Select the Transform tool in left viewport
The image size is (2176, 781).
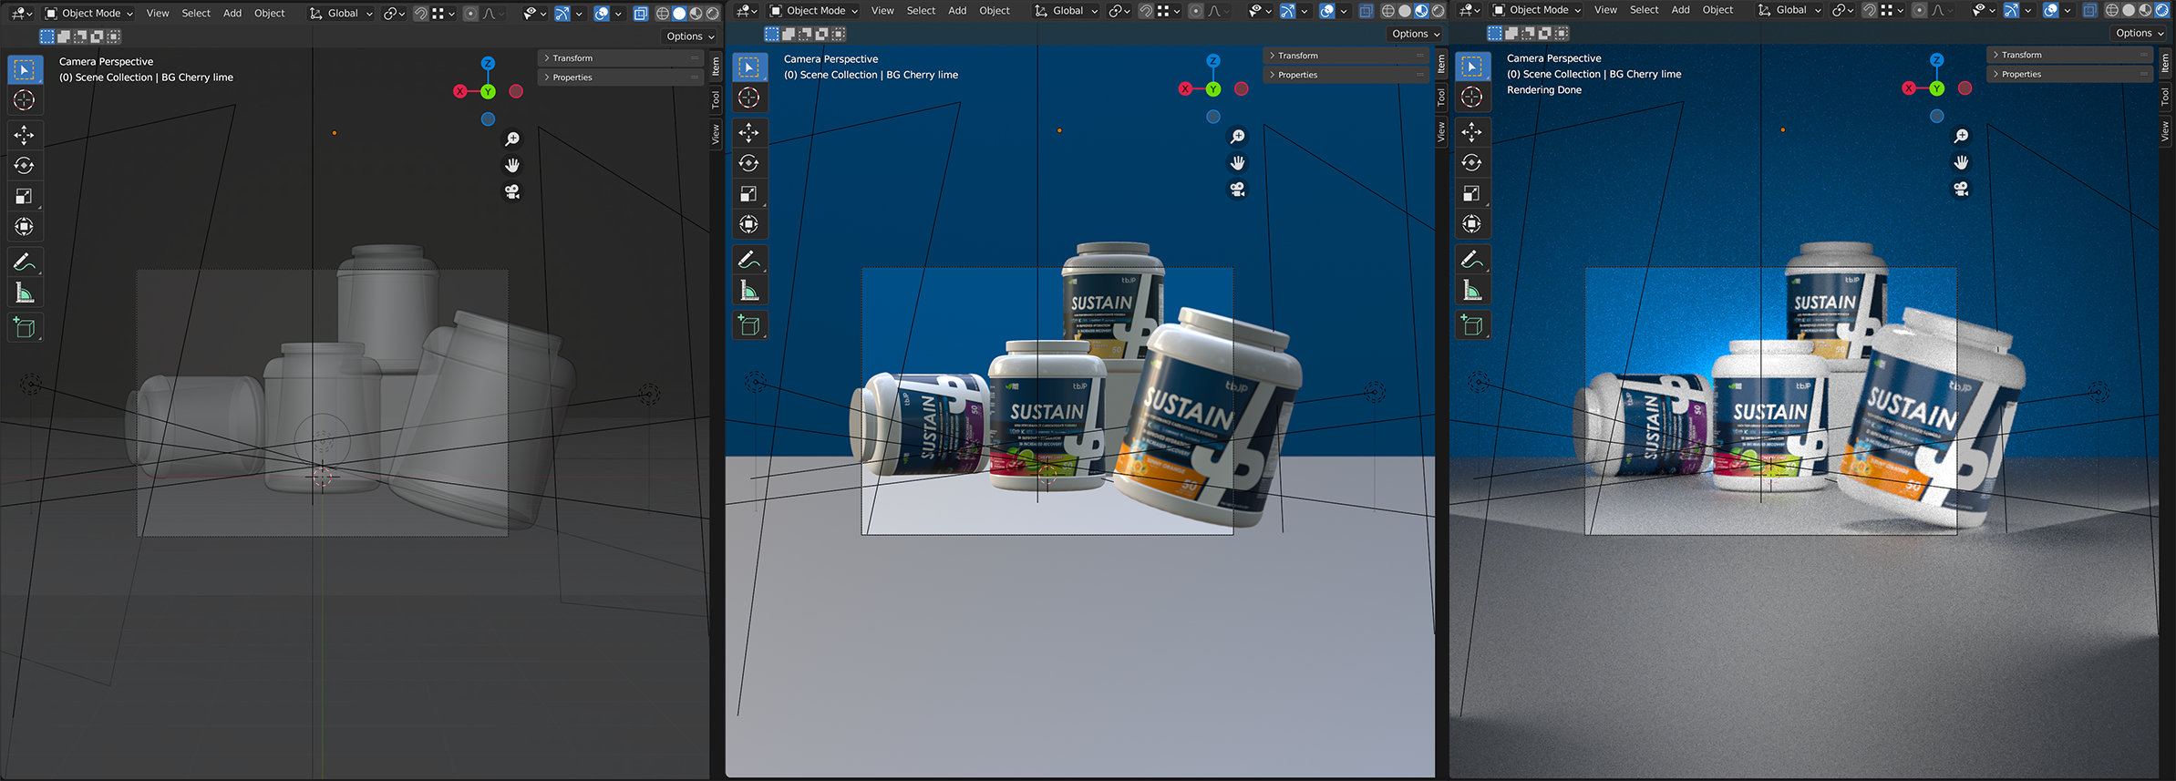[x=25, y=227]
